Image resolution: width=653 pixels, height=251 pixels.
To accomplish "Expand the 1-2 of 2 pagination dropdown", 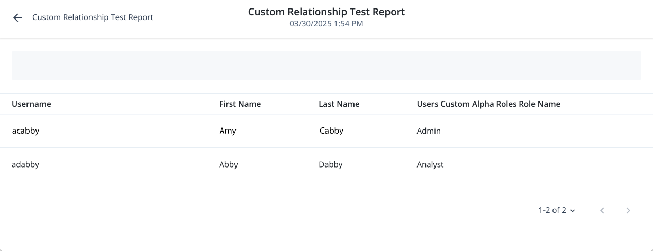I will (557, 210).
